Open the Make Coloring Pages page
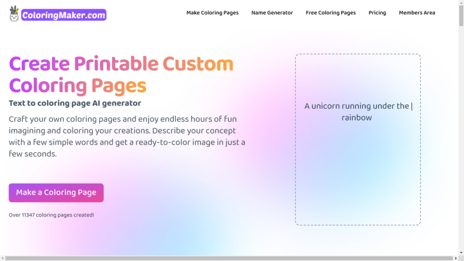This screenshot has height=261, width=464. point(213,13)
